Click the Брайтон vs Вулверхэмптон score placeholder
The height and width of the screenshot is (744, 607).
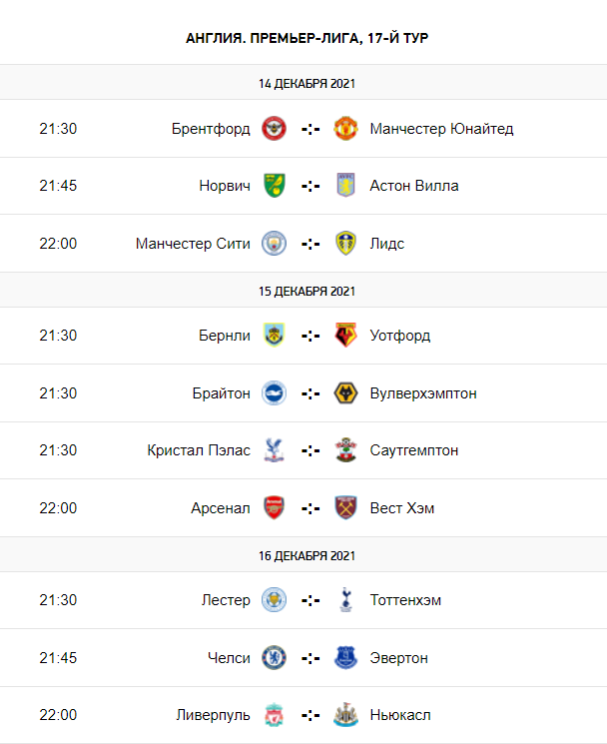pos(309,393)
